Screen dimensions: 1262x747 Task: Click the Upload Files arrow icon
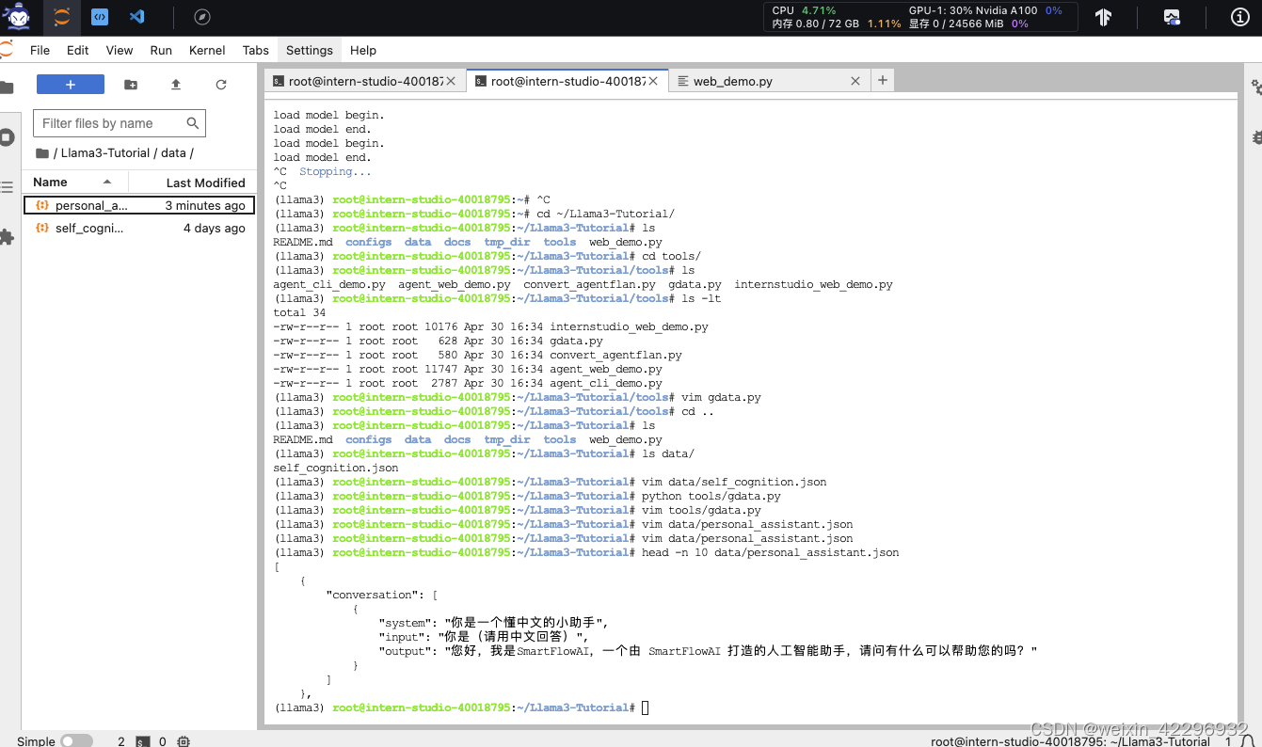pos(176,85)
